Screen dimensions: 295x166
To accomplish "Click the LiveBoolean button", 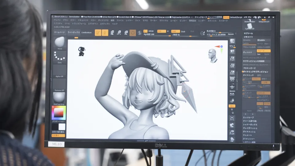I will [87, 33].
